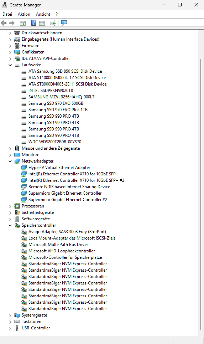The image size is (204, 344).
Task: Select Microsoft VHD-Loopbackcontroller
Action: [x=62, y=251]
